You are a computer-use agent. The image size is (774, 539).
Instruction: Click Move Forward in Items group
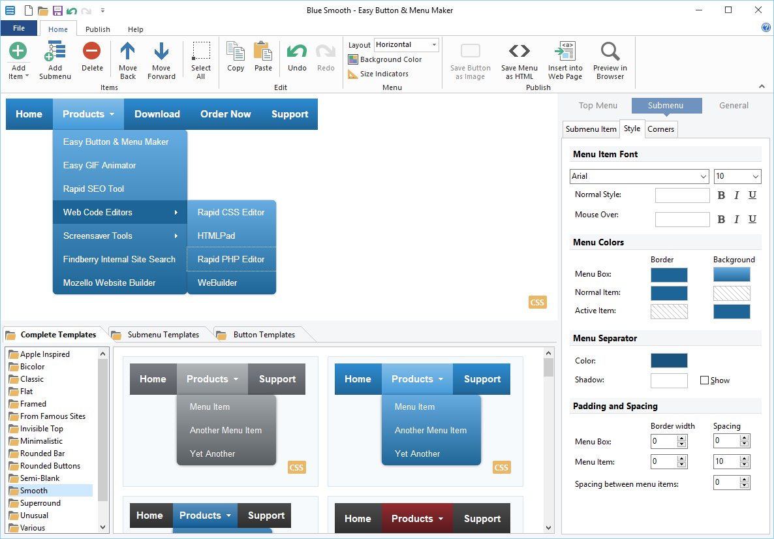coord(162,60)
